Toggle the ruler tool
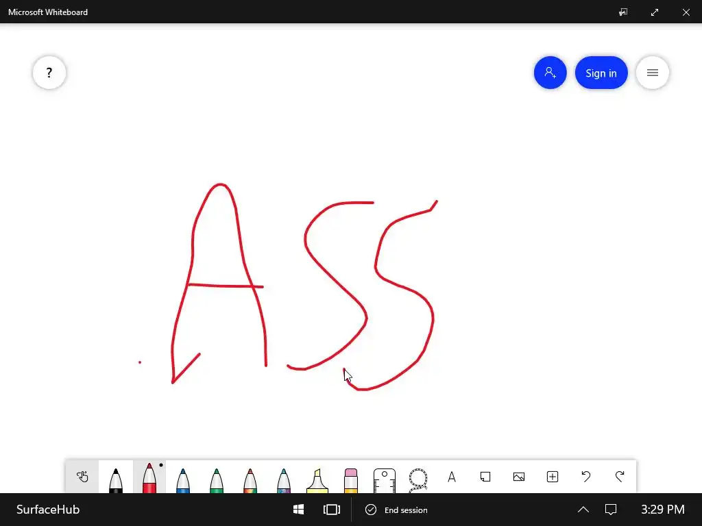The image size is (702, 526). click(x=384, y=479)
